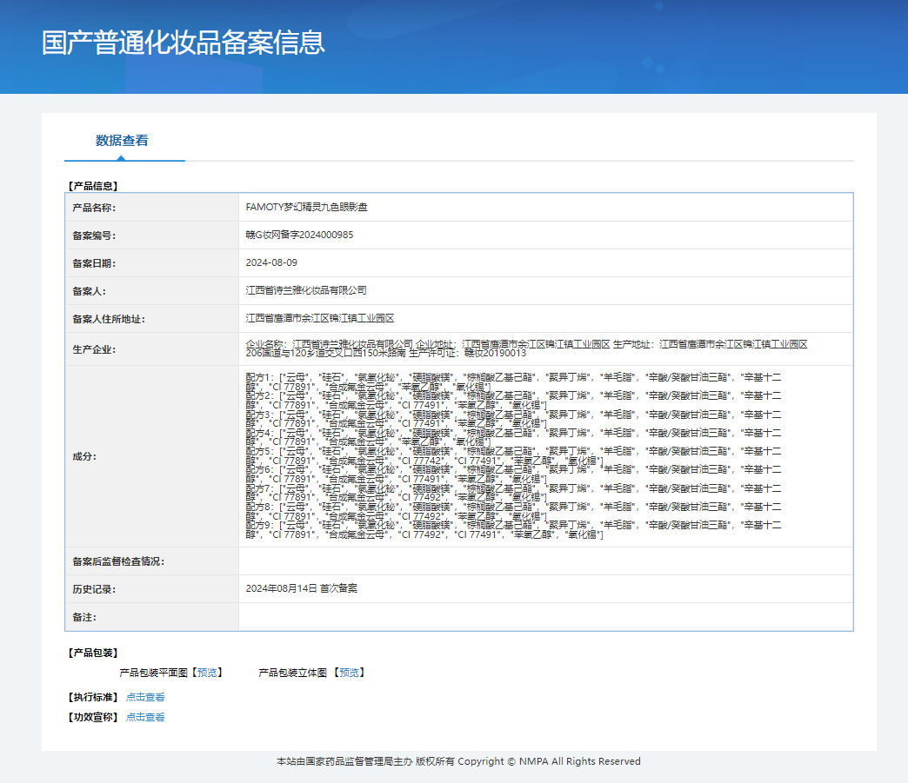
Task: Click the 备案人: label
Action: pyautogui.click(x=90, y=291)
